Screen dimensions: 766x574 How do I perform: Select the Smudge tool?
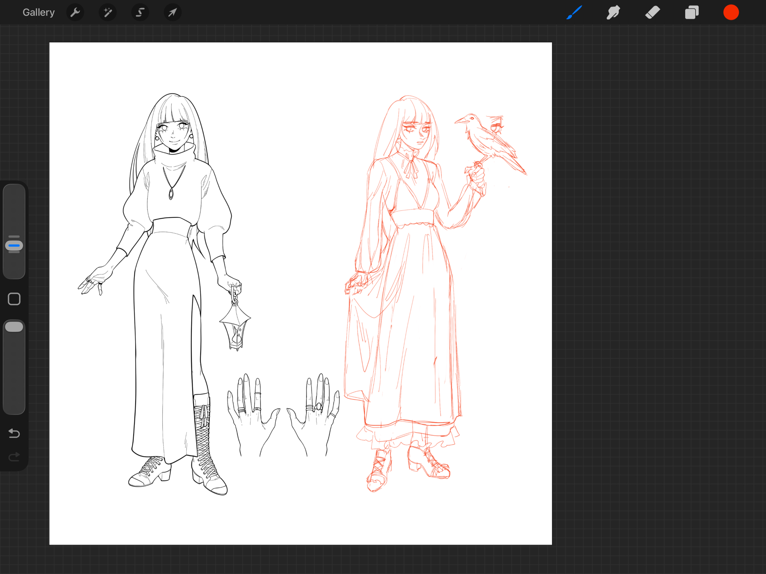(613, 12)
